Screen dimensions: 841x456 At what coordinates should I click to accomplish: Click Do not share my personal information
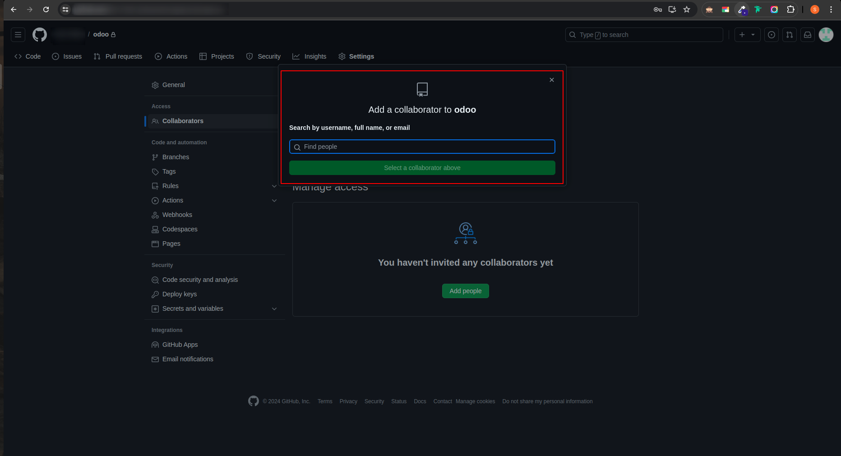pyautogui.click(x=547, y=401)
